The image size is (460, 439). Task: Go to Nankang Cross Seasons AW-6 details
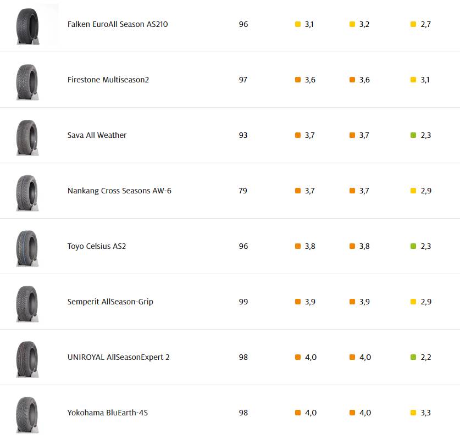tap(119, 191)
